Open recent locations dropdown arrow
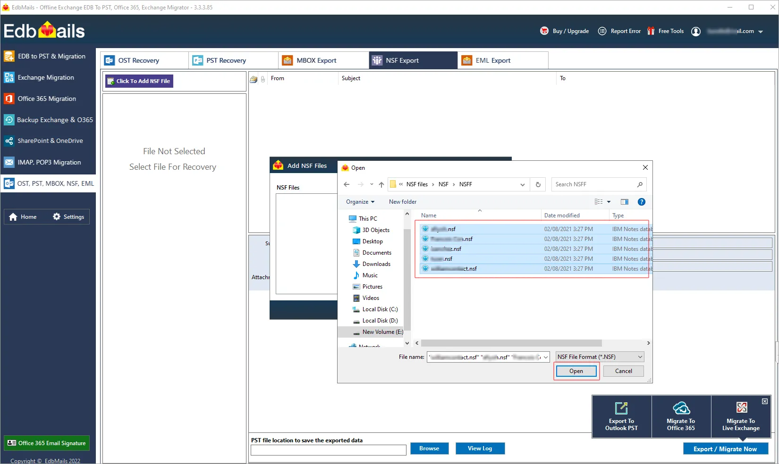The height and width of the screenshot is (464, 779). pyautogui.click(x=372, y=184)
